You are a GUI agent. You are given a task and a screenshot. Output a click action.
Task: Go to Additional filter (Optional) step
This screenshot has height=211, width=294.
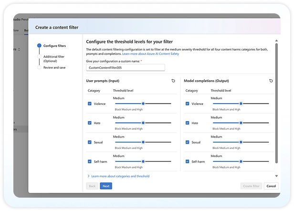point(51,59)
